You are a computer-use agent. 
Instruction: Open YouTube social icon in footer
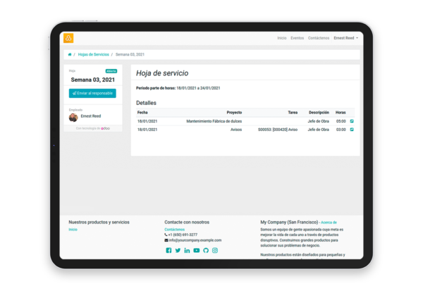click(x=197, y=250)
